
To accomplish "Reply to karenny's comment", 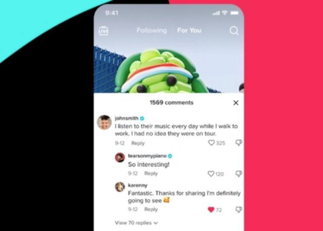I will [x=151, y=209].
